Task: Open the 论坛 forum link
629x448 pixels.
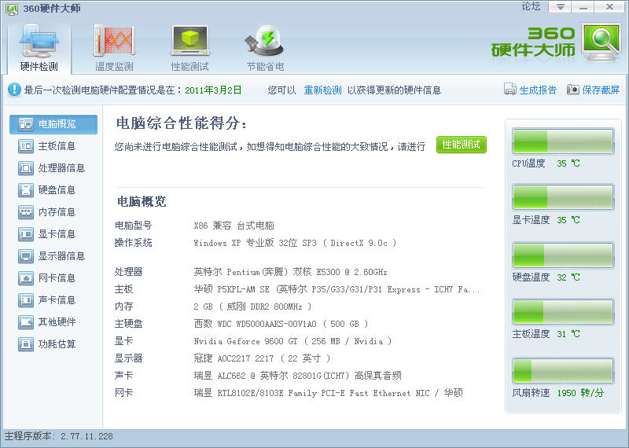Action: coord(532,6)
